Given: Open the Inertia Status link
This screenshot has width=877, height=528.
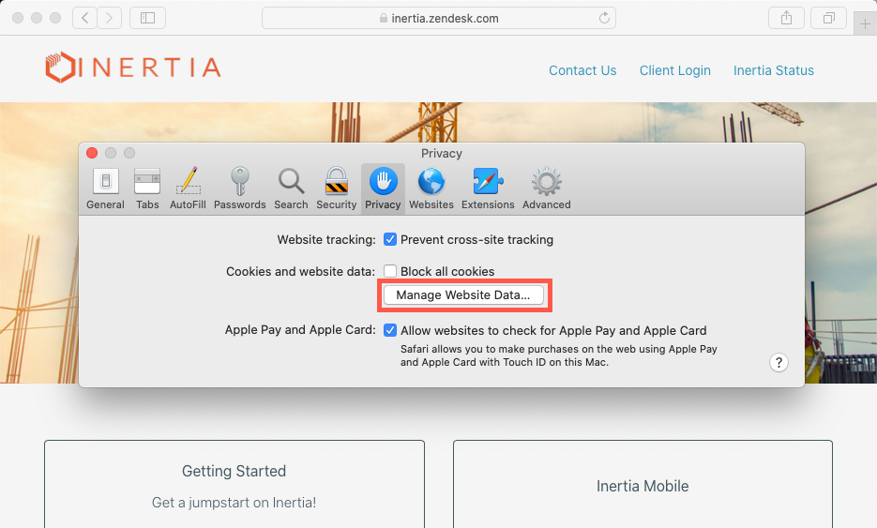Looking at the screenshot, I should tap(774, 70).
